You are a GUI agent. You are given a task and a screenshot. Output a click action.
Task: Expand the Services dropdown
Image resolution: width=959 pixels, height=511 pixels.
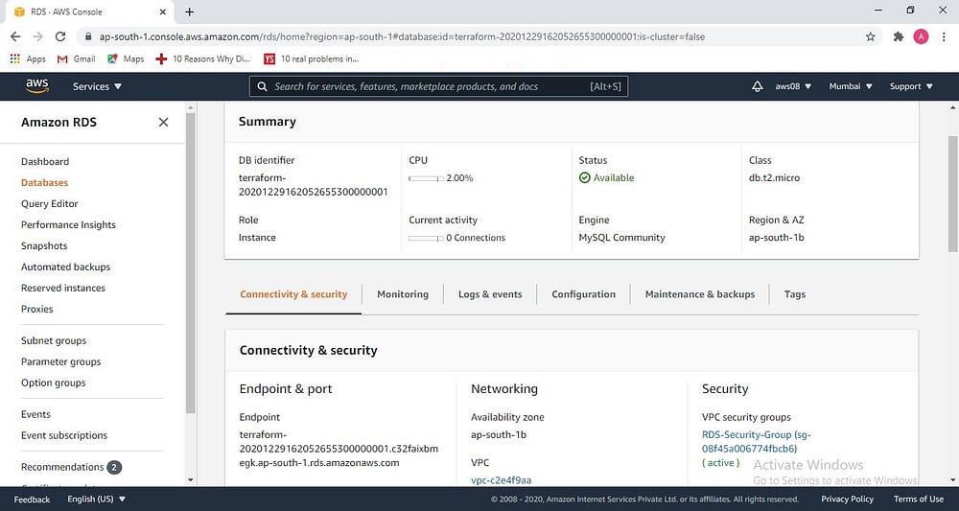click(x=97, y=87)
